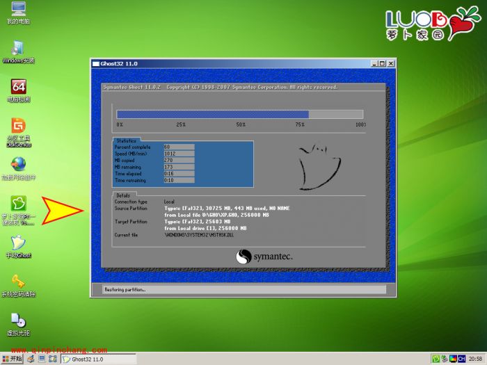Close the Ghost32 11.0 window

[x=390, y=63]
